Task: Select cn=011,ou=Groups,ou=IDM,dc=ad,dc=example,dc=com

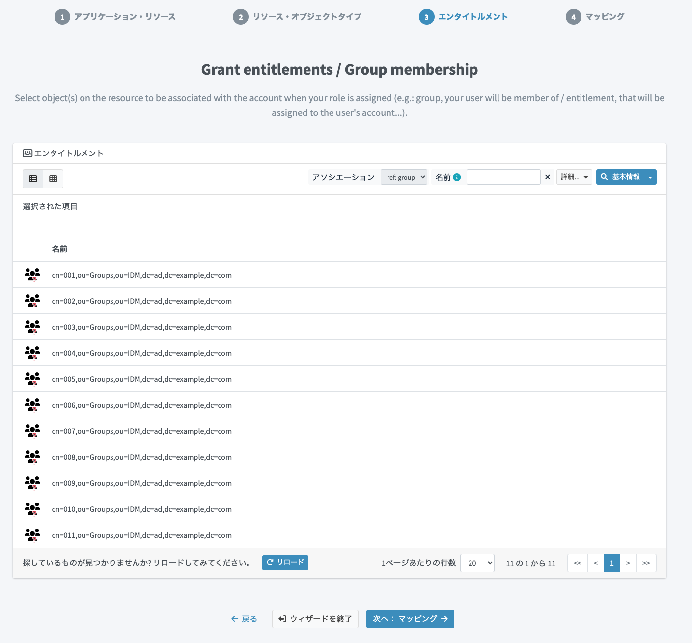Action: 142,535
